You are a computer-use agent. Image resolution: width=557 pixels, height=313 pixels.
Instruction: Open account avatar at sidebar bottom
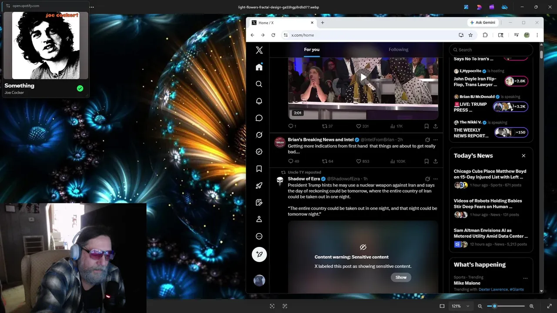click(259, 280)
